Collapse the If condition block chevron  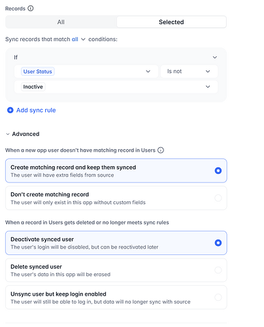coord(215,58)
